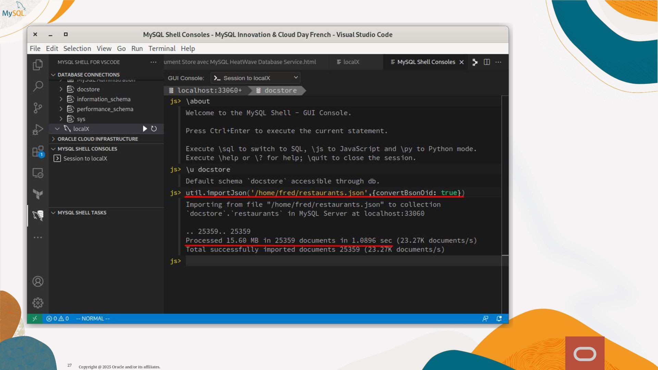Open the Explorer view in activity bar

tap(38, 64)
